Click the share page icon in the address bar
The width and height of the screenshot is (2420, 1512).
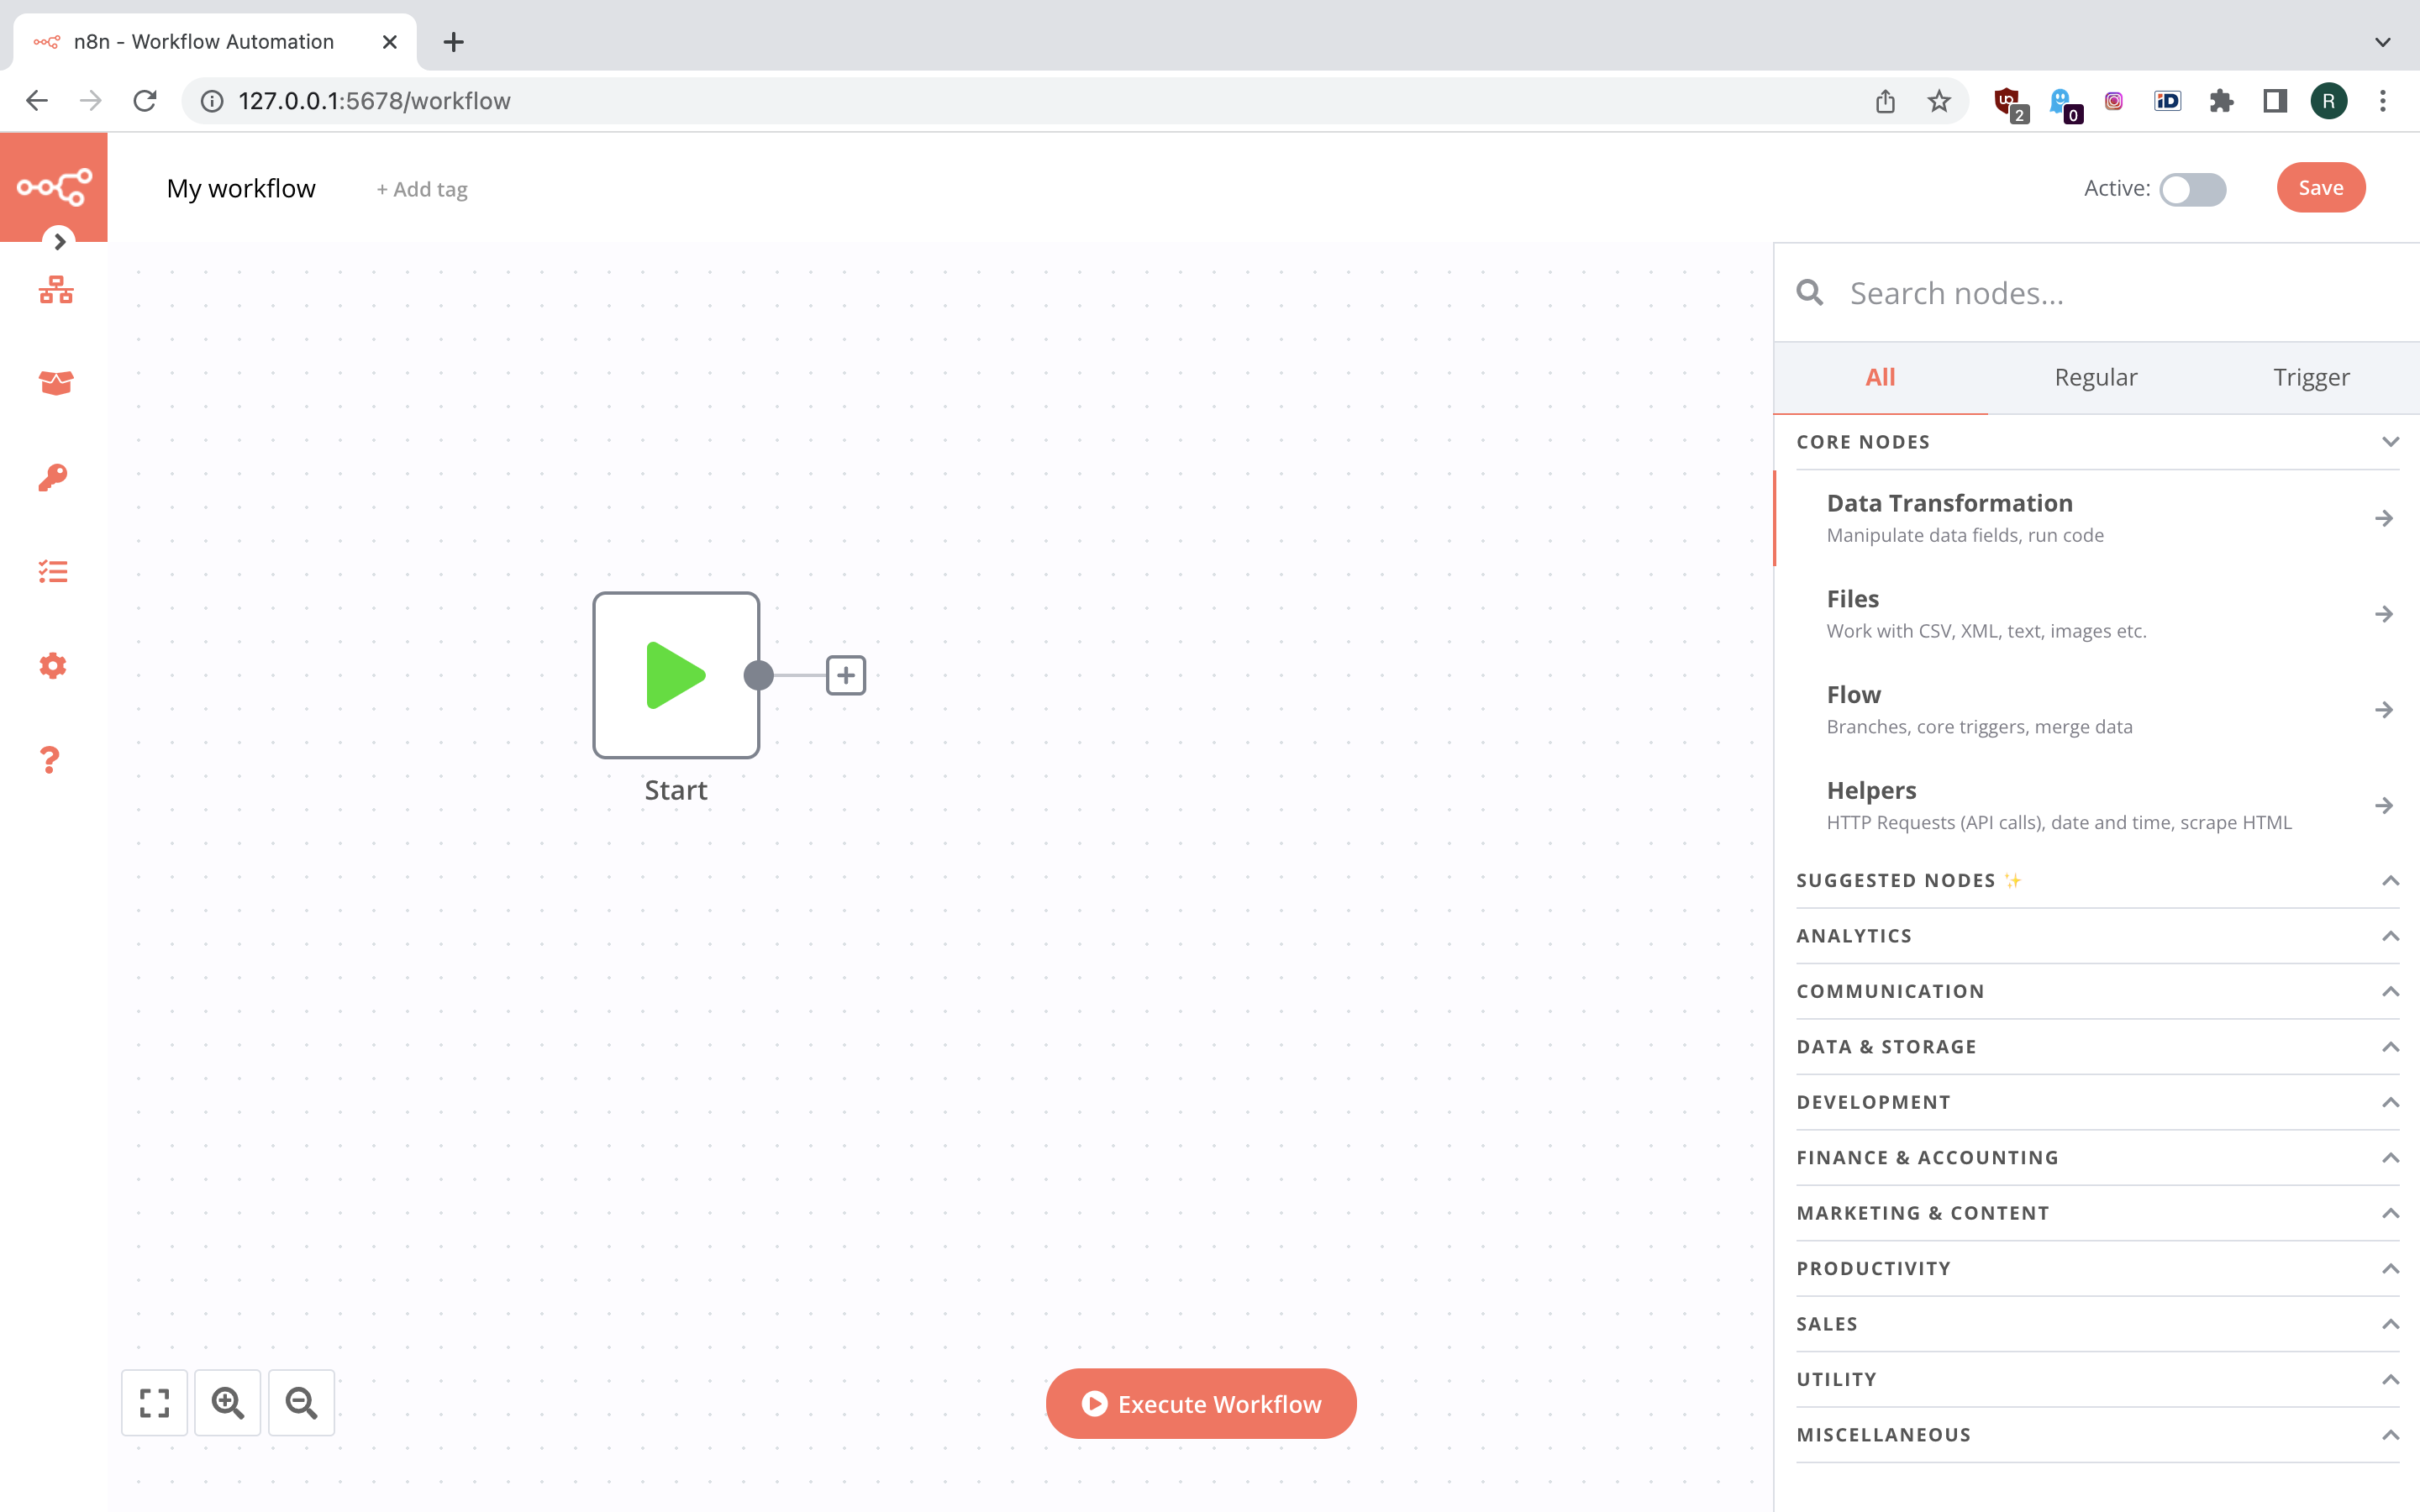(1885, 101)
